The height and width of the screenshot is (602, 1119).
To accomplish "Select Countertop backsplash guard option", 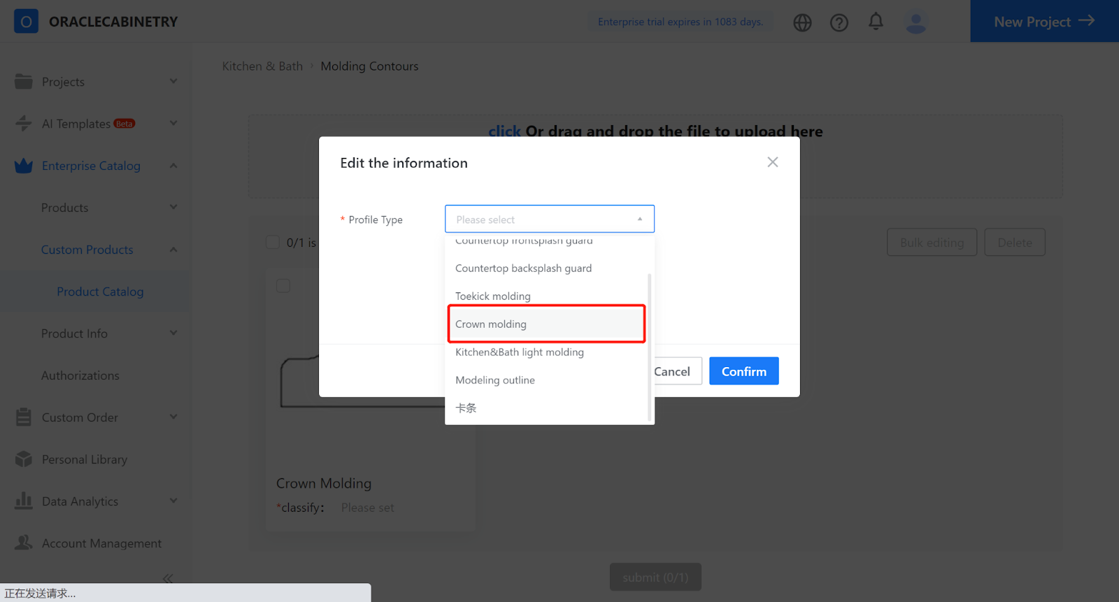I will (x=546, y=268).
